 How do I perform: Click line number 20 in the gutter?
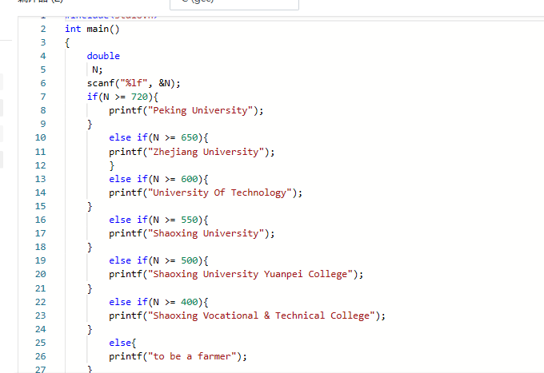click(40, 275)
